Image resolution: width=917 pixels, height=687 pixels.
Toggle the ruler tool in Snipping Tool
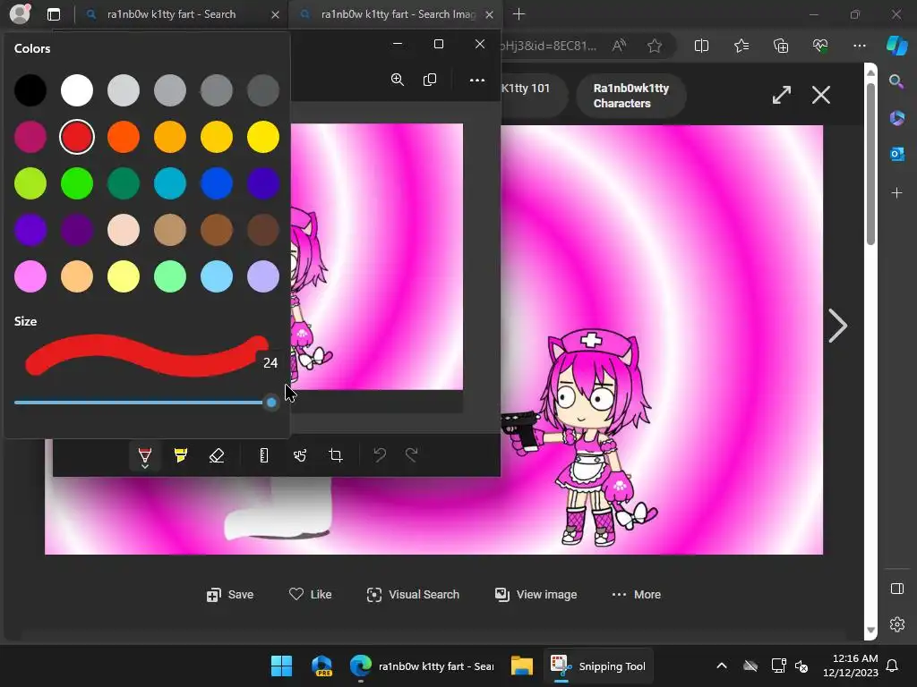pyautogui.click(x=264, y=455)
